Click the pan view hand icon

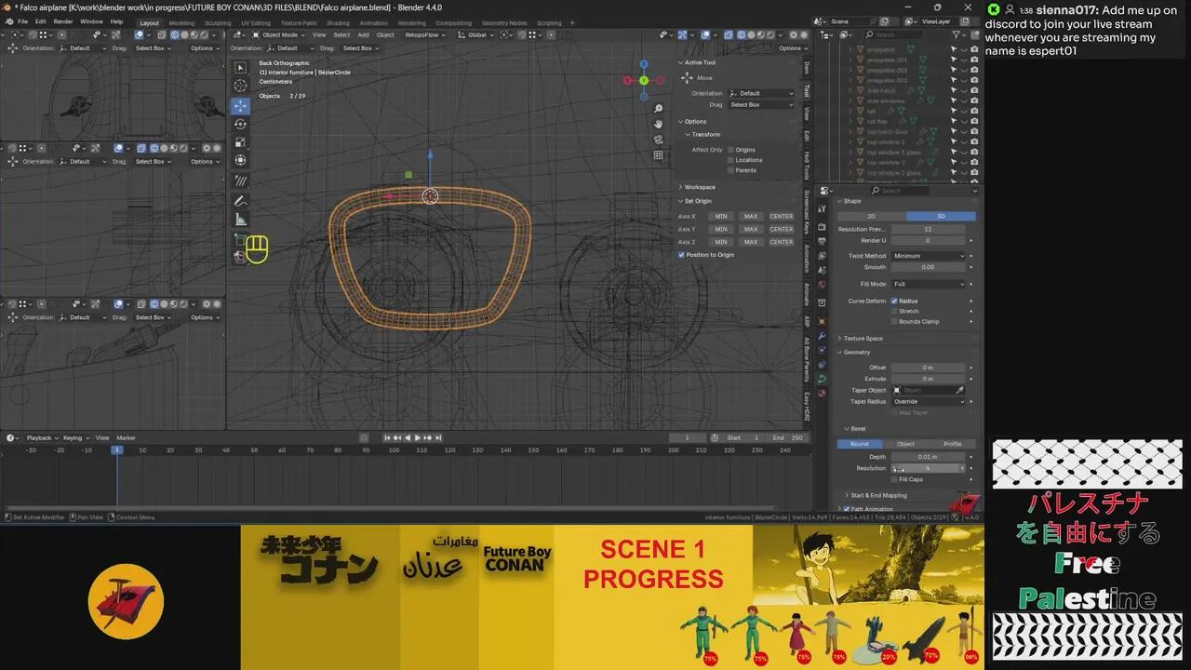point(659,124)
